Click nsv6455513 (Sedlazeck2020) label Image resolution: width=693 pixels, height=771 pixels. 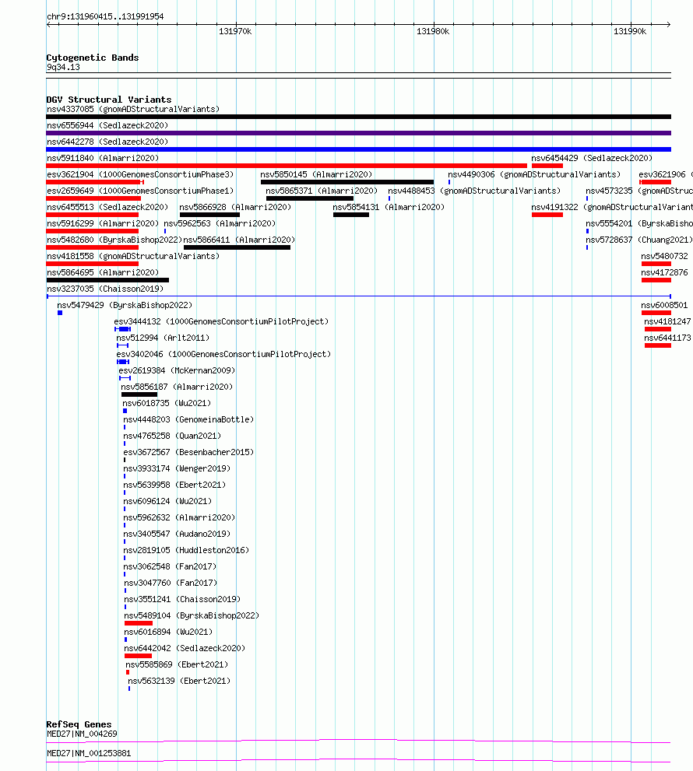click(x=107, y=208)
